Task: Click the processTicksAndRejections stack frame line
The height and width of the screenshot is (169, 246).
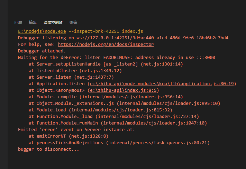Action: coord(119,143)
